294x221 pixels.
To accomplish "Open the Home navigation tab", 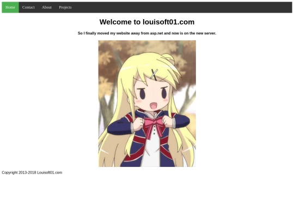I will 10,7.
